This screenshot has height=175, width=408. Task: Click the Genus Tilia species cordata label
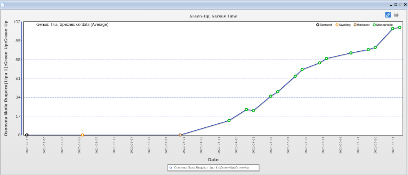(72, 25)
